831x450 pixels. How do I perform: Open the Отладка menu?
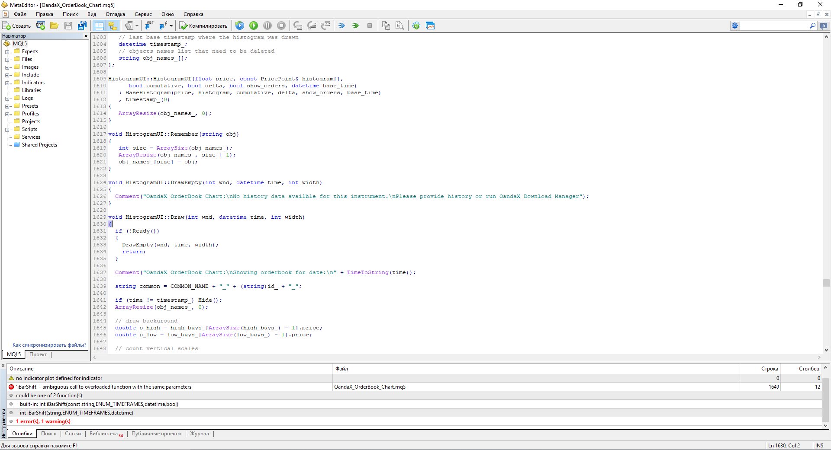[x=115, y=14]
